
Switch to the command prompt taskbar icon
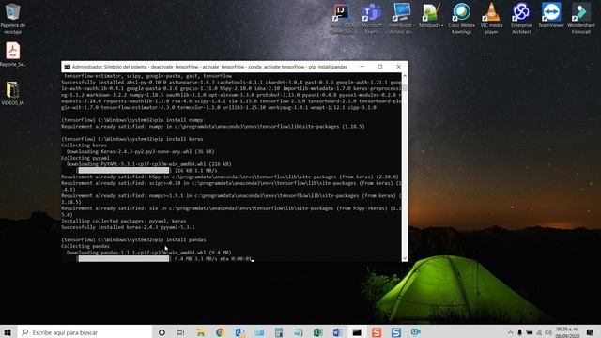click(357, 332)
